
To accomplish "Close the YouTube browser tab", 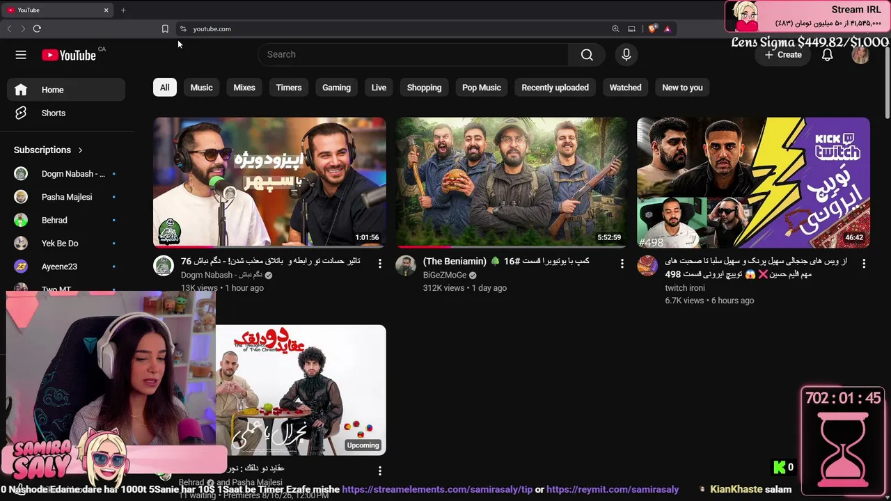I will [107, 10].
